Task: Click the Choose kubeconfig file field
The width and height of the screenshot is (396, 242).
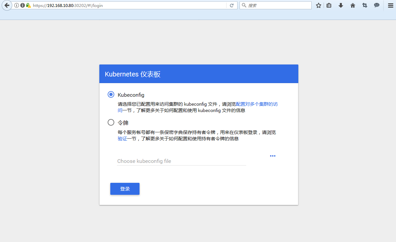Action: pos(181,161)
